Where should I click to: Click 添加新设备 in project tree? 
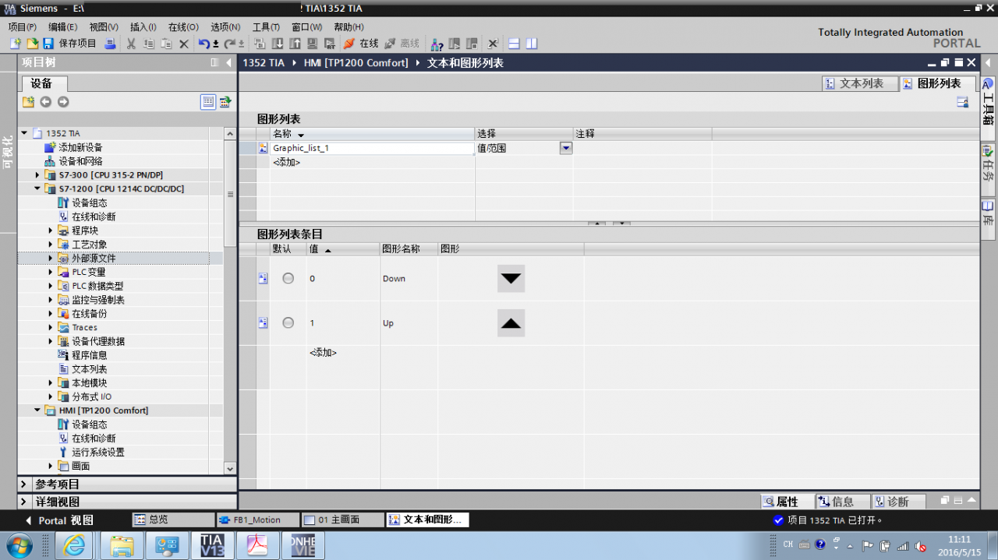point(80,147)
